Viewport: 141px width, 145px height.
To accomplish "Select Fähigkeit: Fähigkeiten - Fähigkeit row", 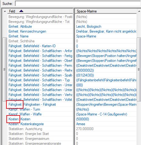I will 40,104.
